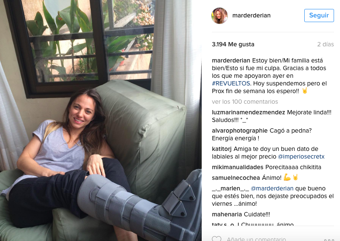340x241 pixels.
Task: Visit samuelnecochea commenter profile
Action: 236,178
